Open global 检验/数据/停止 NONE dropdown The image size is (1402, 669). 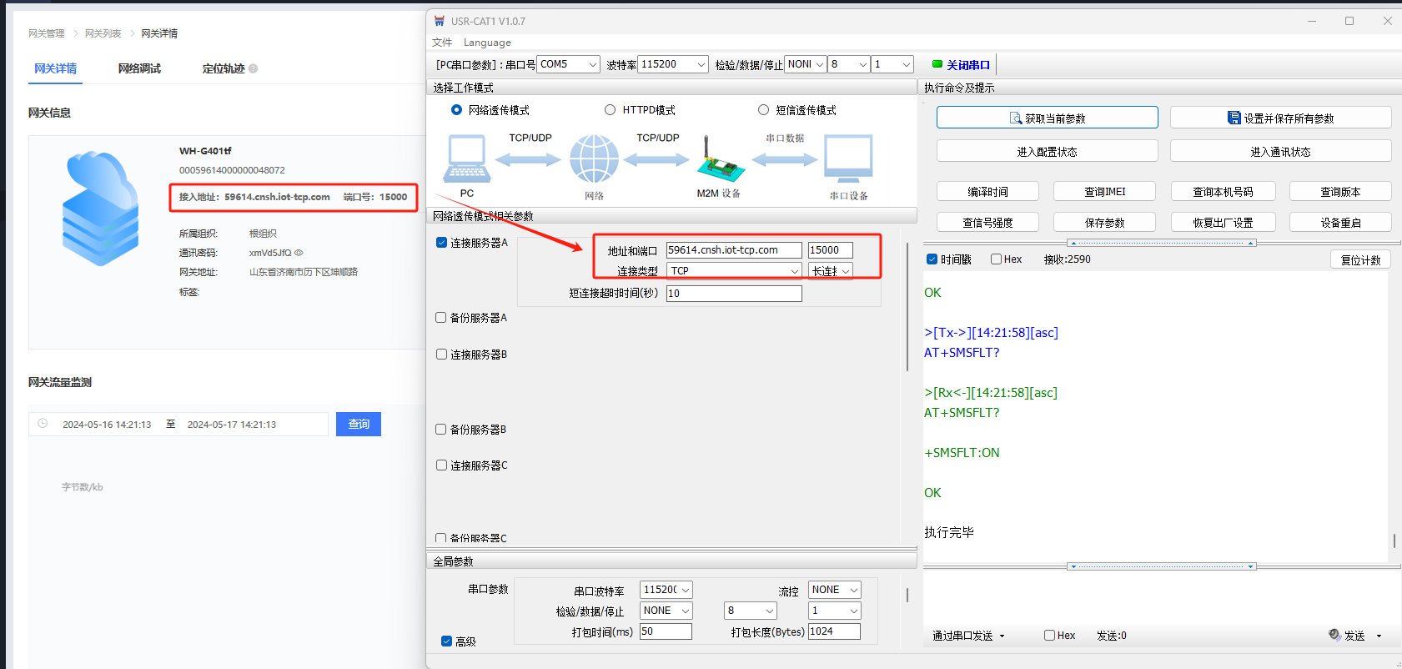click(x=666, y=611)
